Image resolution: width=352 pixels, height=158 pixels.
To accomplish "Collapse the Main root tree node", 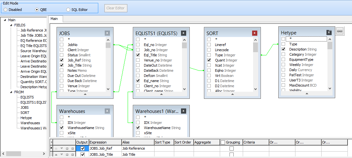I will tap(5, 20).
